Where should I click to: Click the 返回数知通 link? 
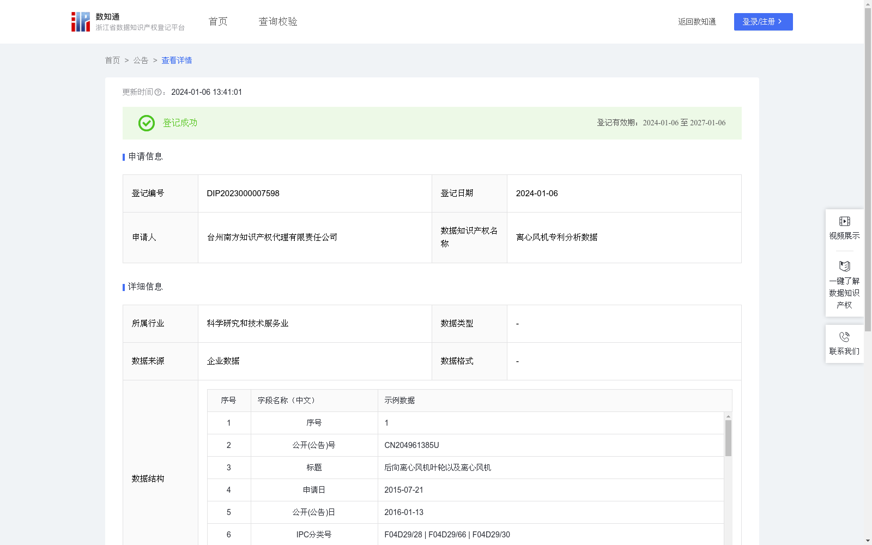[697, 22]
